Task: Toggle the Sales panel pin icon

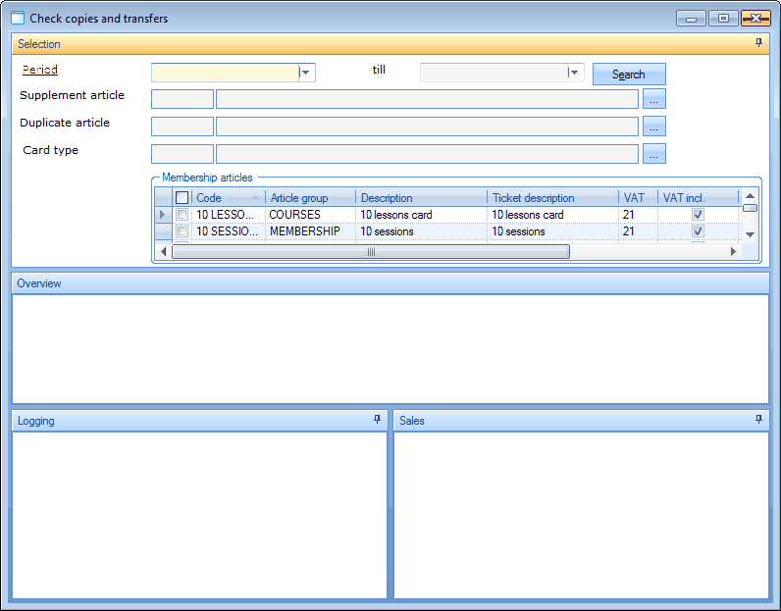Action: [758, 420]
